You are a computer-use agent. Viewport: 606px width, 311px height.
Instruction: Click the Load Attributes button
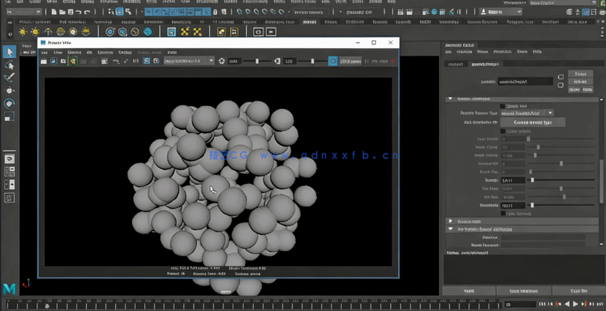(x=523, y=291)
